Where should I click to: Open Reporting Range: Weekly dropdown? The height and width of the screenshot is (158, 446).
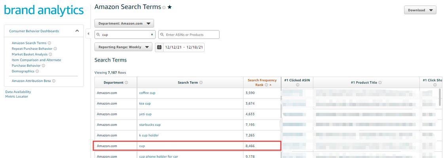click(123, 47)
